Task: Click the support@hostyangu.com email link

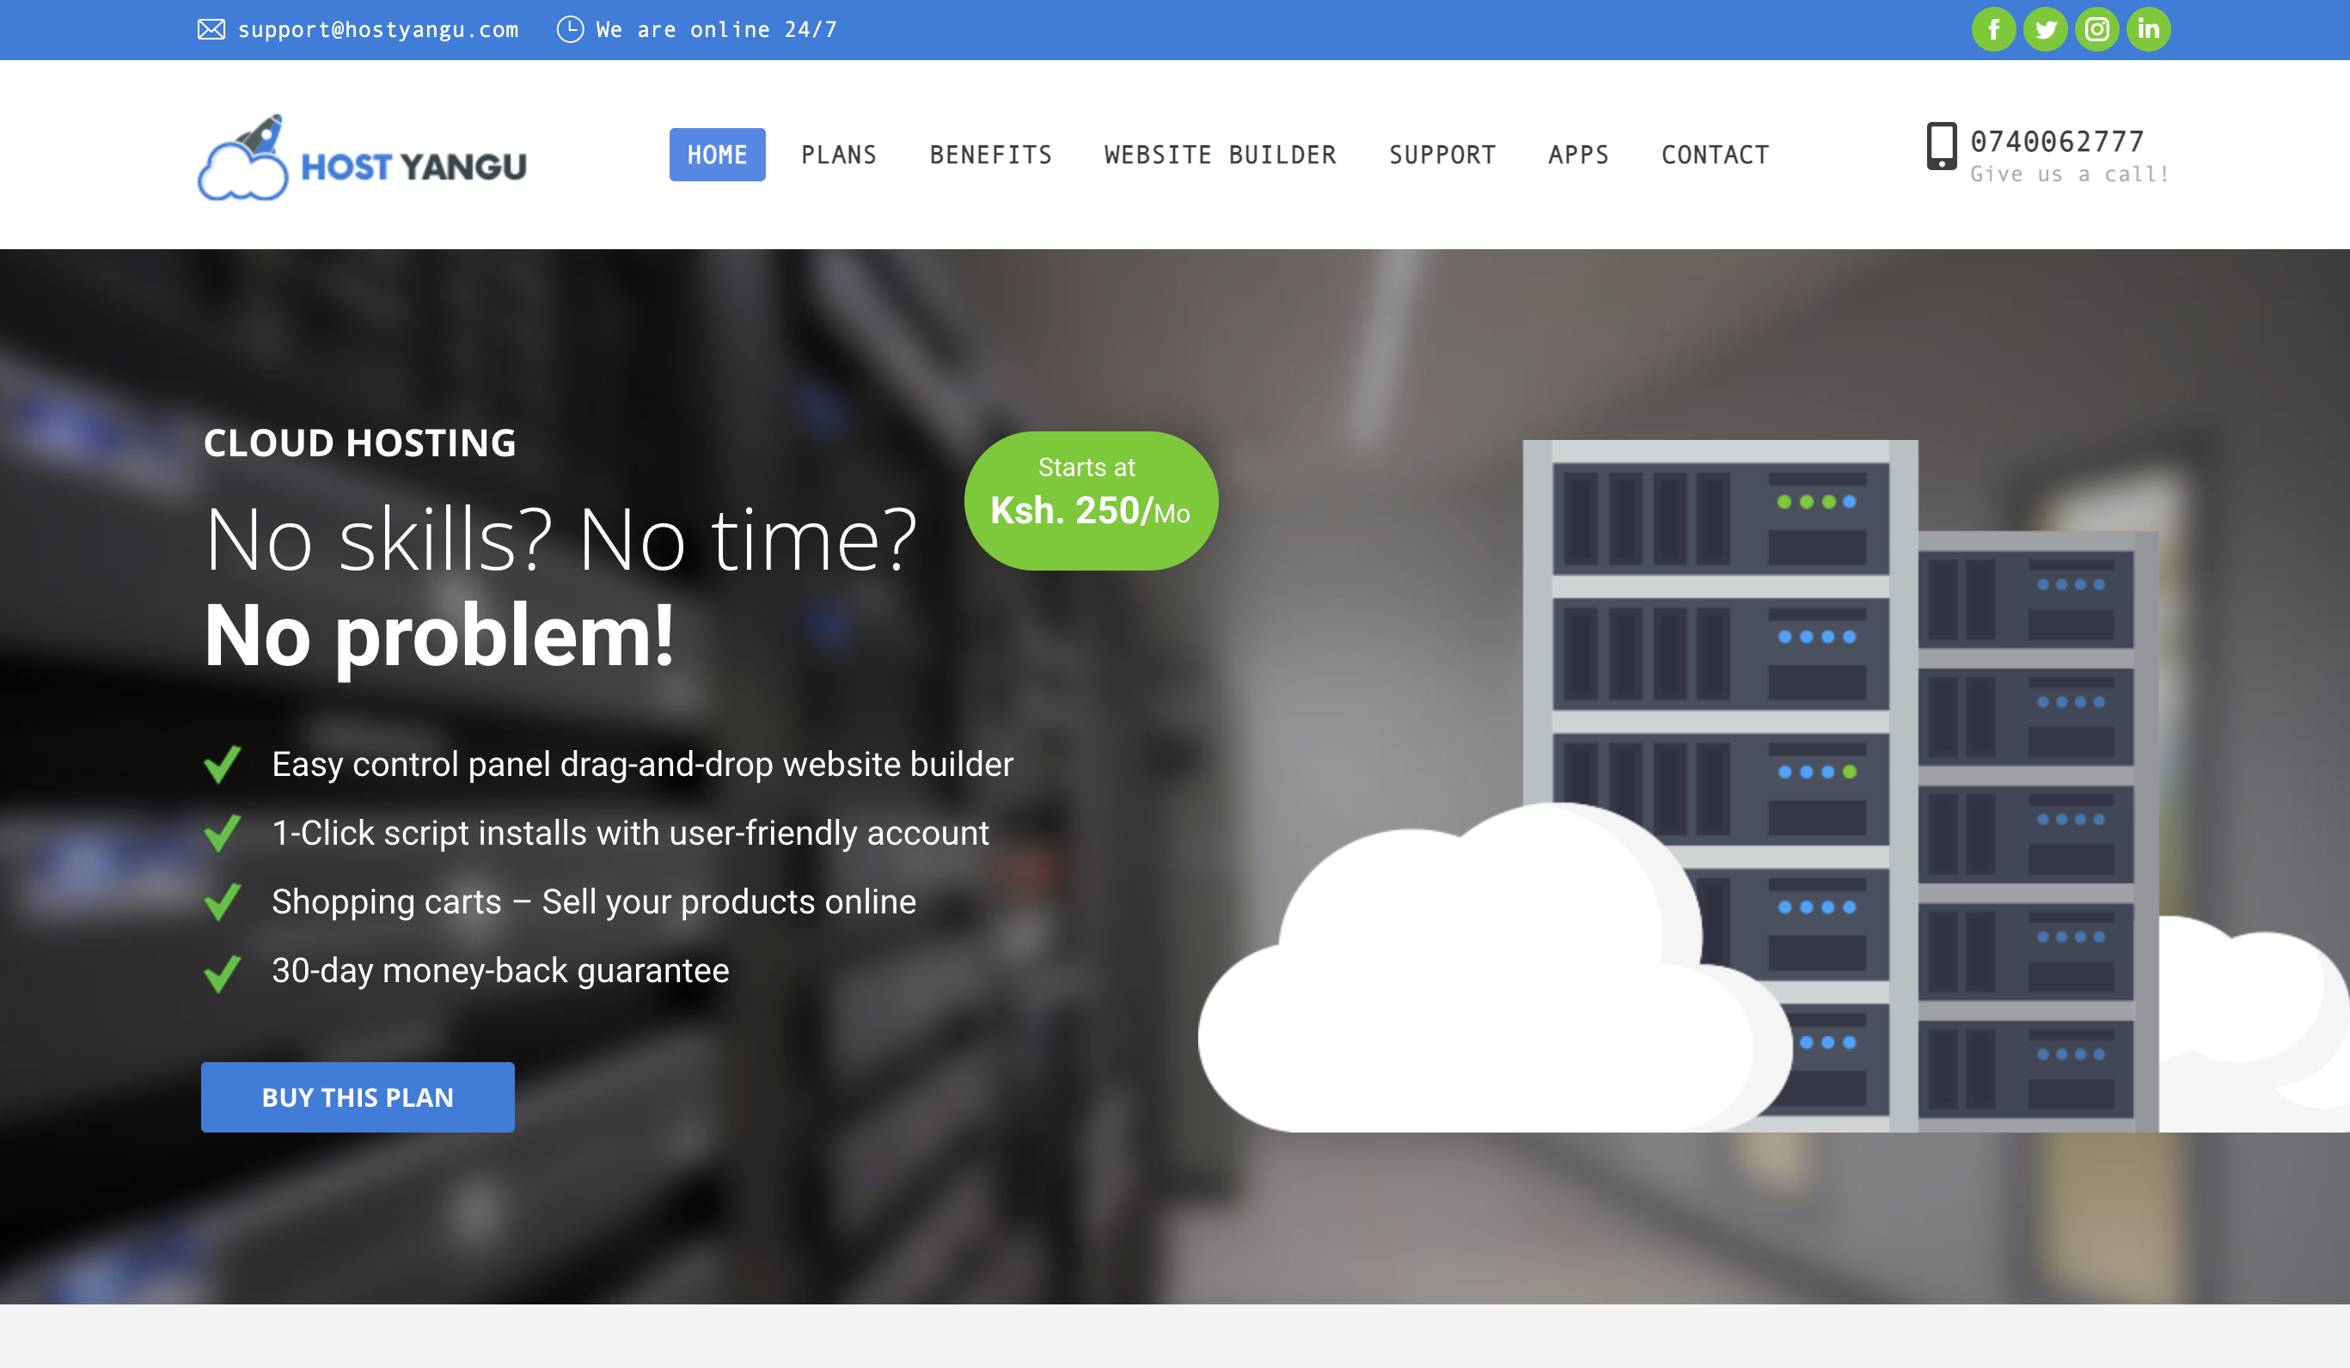Action: 377,30
